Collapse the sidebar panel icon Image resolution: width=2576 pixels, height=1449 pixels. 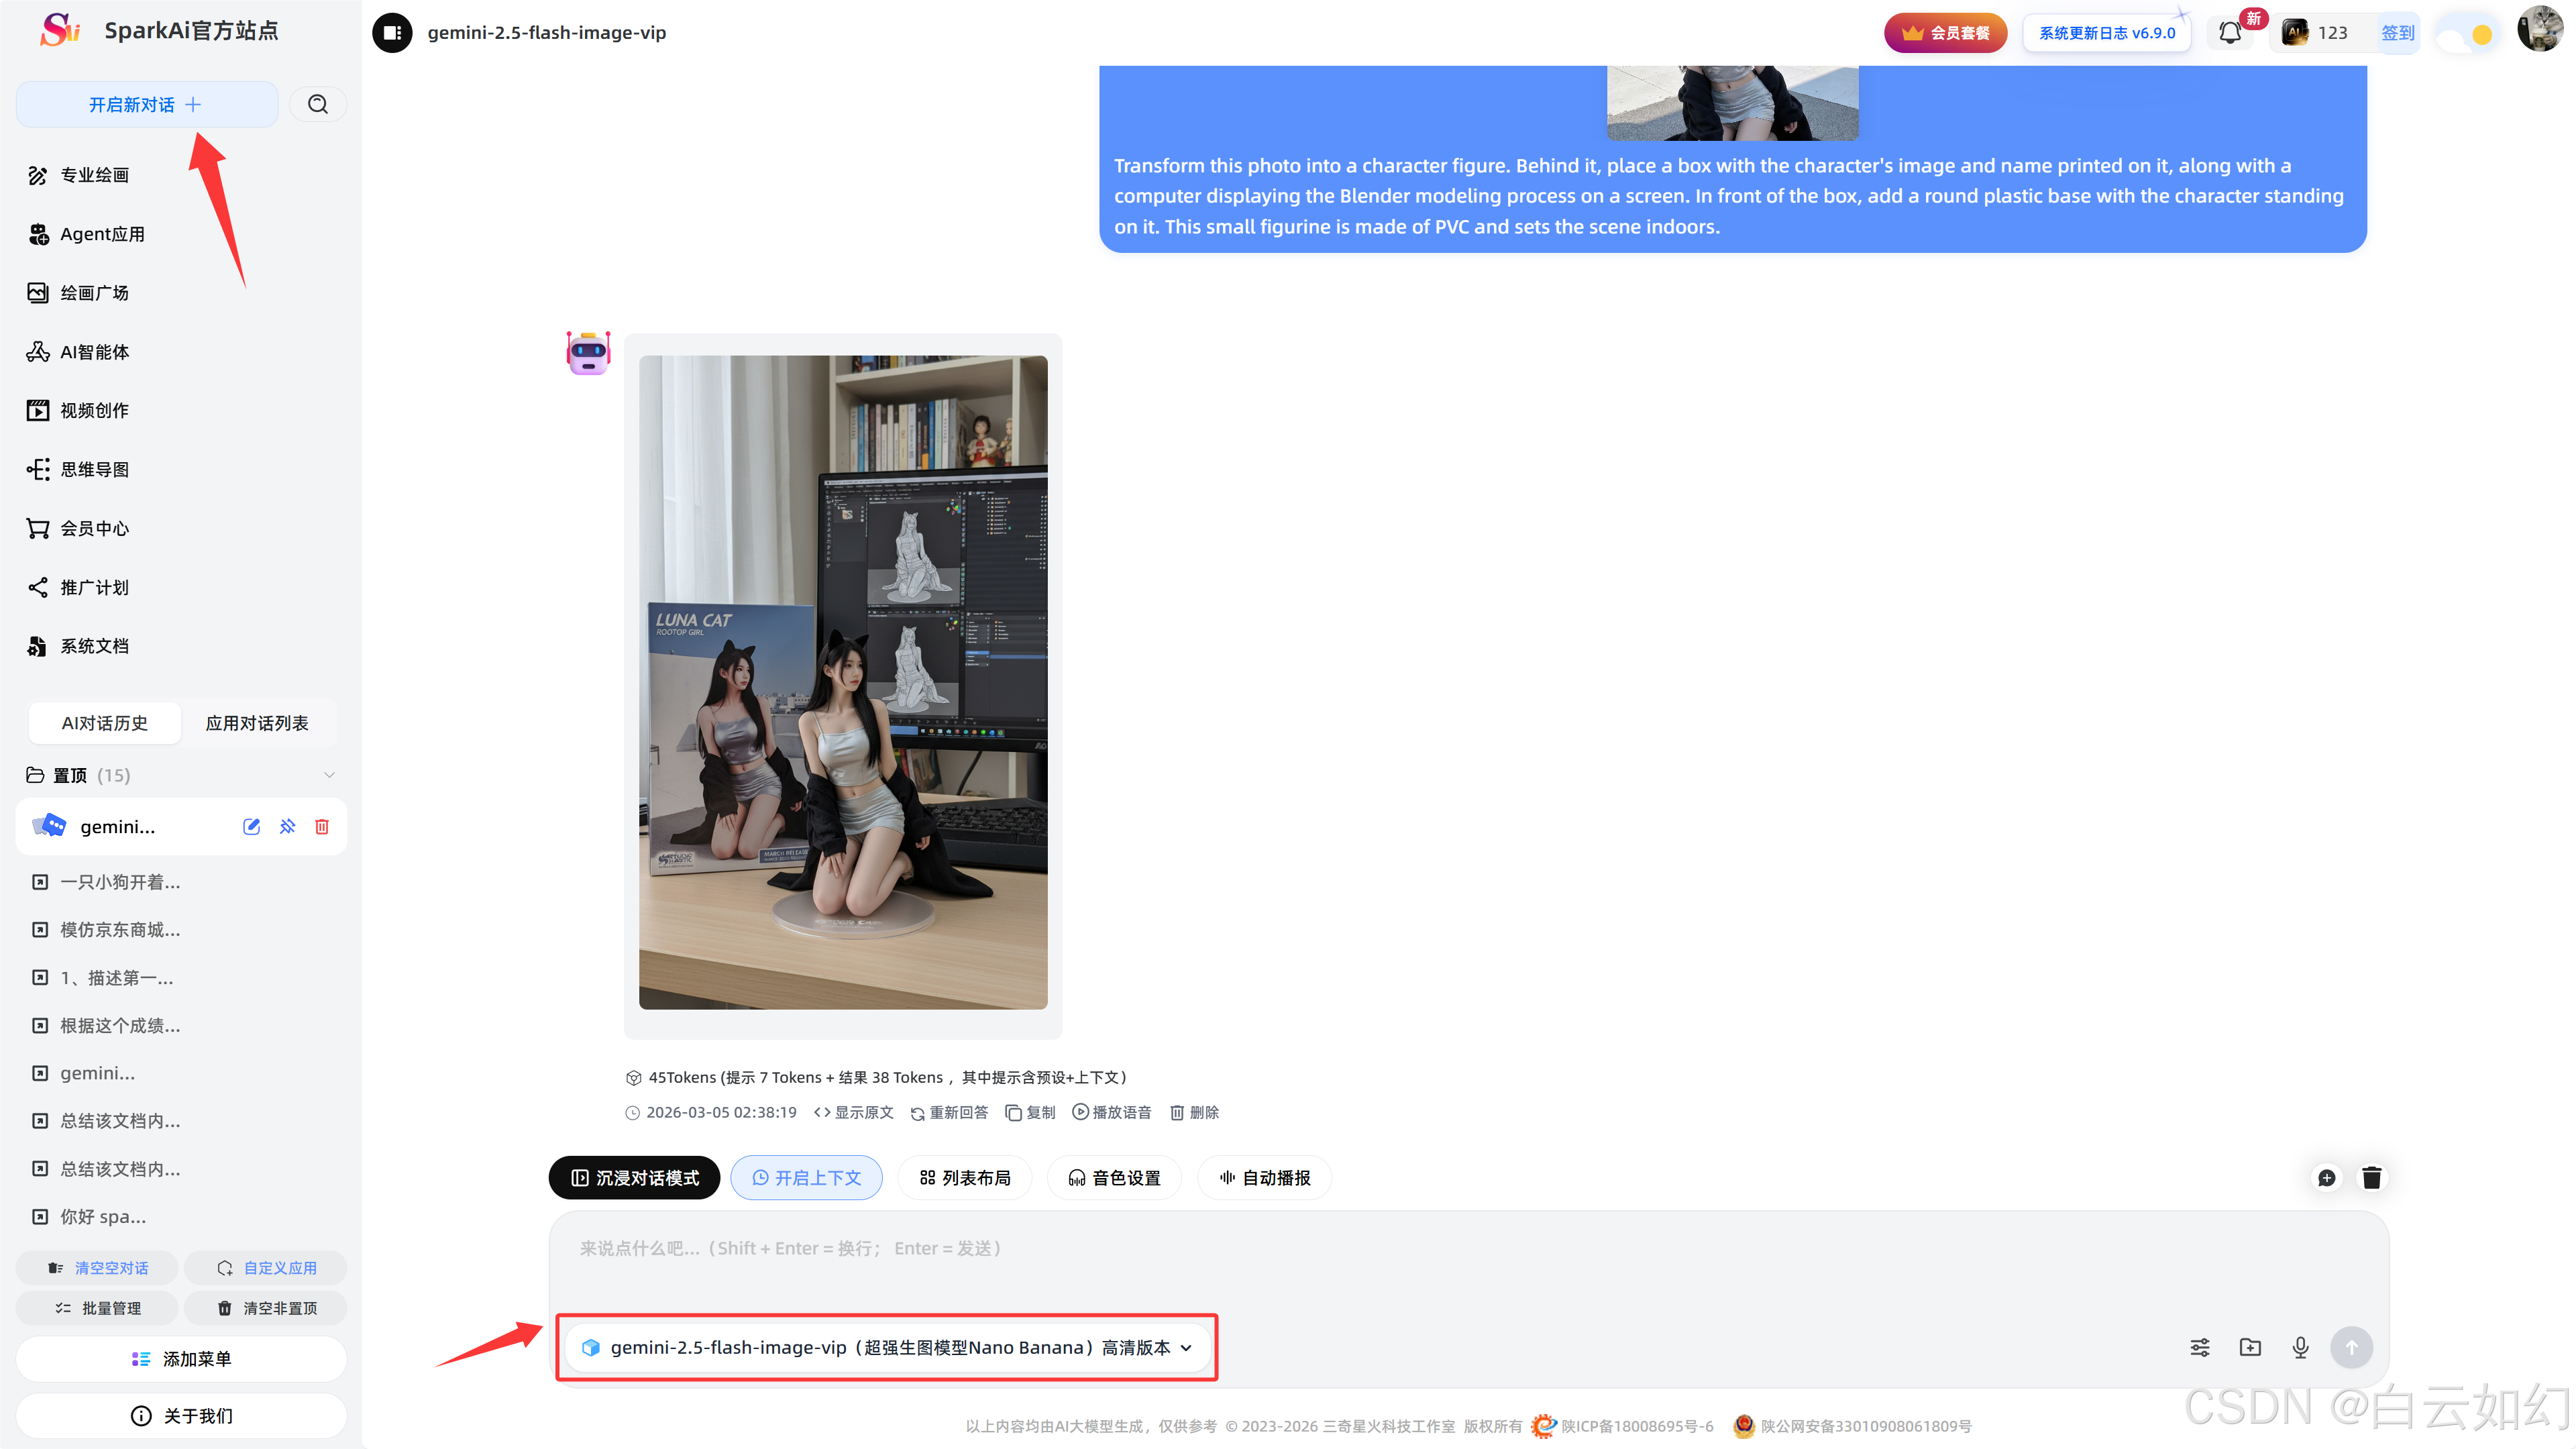click(x=392, y=32)
